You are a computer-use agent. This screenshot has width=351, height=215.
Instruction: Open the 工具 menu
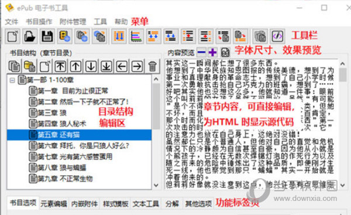coord(100,22)
